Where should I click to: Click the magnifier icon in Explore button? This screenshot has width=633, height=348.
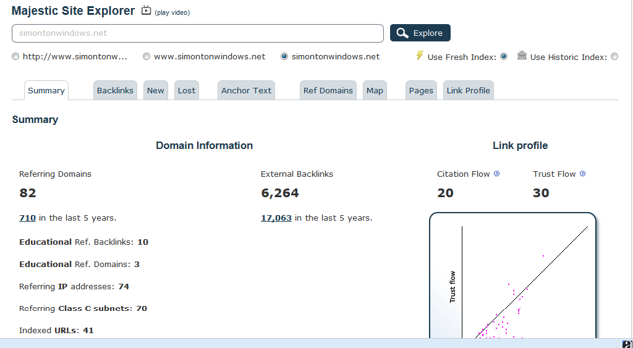402,33
